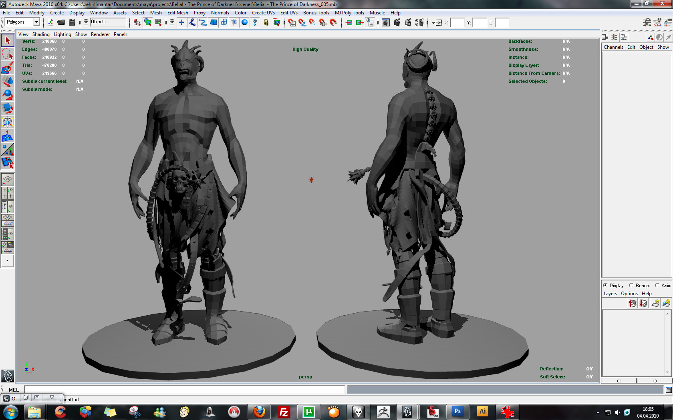Select the Universal Manipulator tool
The image size is (673, 420).
(x=8, y=122)
